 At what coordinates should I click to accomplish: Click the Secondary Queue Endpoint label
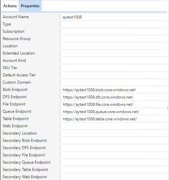[27, 162]
